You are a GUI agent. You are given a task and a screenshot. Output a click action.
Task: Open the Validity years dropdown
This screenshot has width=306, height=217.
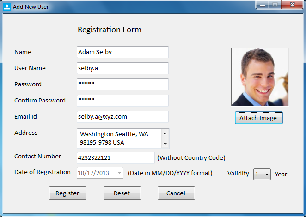tap(262, 174)
